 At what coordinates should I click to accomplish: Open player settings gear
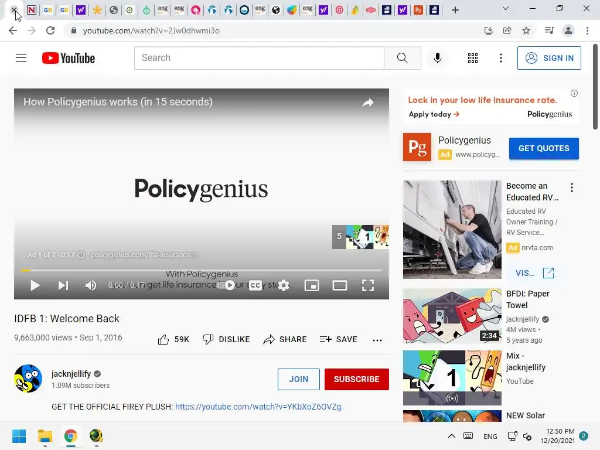pos(284,285)
